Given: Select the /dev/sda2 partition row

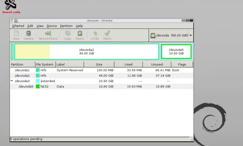Looking at the screenshot, I should point(102,75).
